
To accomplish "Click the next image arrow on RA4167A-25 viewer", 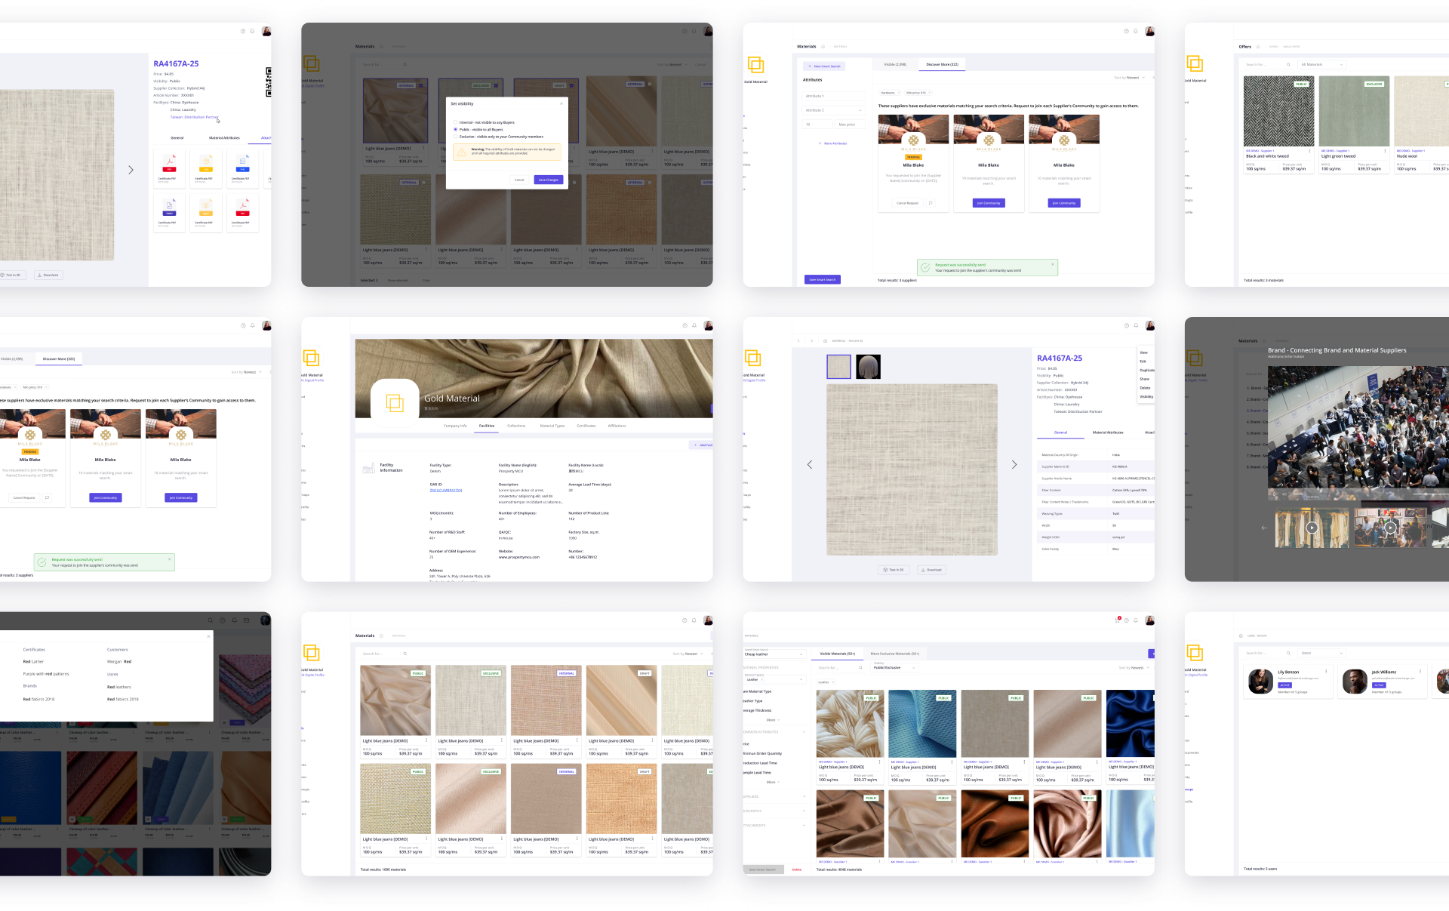I will [x=1014, y=464].
